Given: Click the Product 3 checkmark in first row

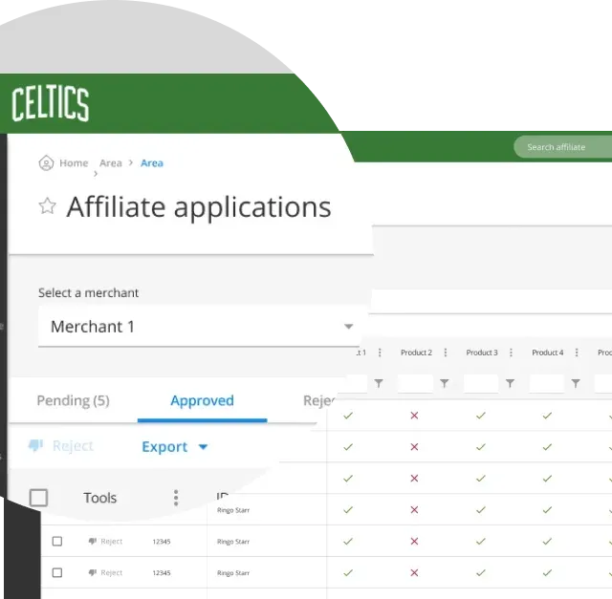Looking at the screenshot, I should pos(481,416).
